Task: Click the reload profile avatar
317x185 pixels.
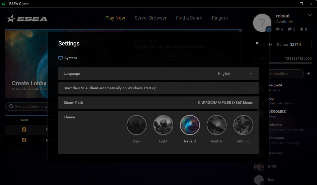Action: [262, 23]
